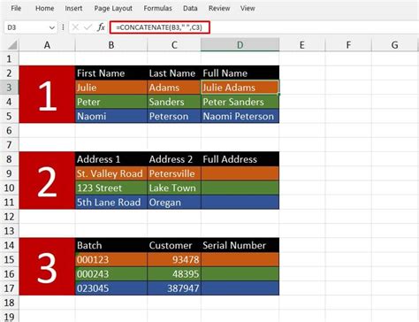This screenshot has width=419, height=322.
Task: Select column A header
Action: (x=47, y=45)
